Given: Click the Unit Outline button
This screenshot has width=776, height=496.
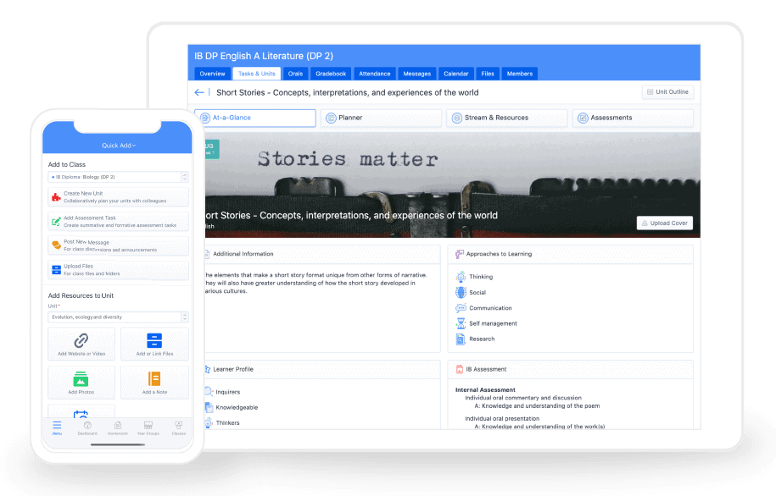Looking at the screenshot, I should pos(668,92).
